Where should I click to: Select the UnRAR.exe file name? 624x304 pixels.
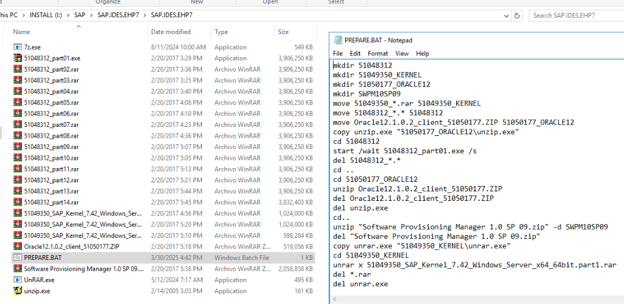tap(39, 280)
